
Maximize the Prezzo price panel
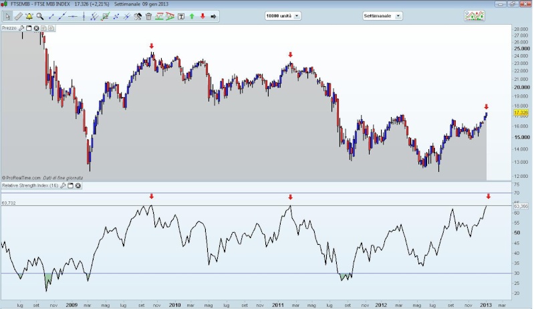tap(29, 28)
